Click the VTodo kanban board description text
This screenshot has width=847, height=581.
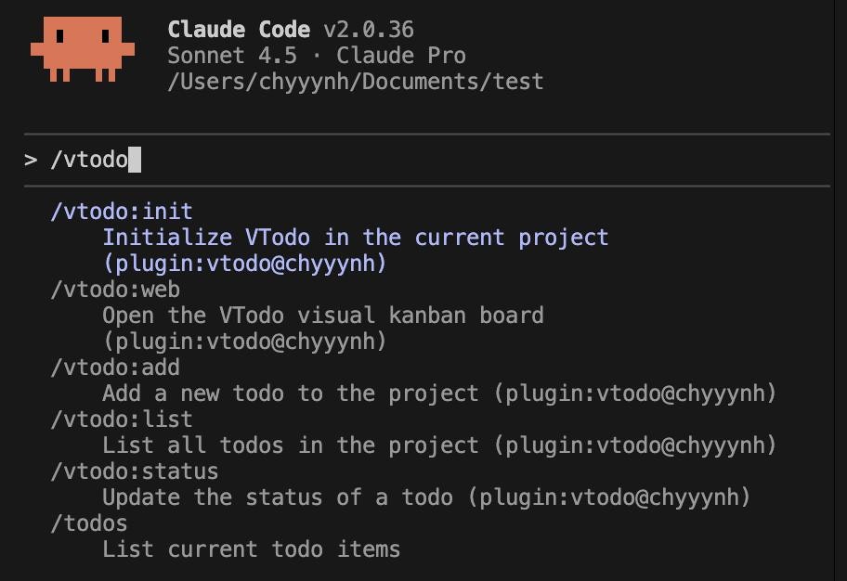[320, 315]
